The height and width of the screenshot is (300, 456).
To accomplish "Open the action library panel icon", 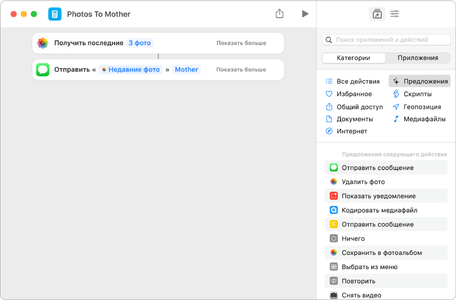I will click(x=377, y=14).
